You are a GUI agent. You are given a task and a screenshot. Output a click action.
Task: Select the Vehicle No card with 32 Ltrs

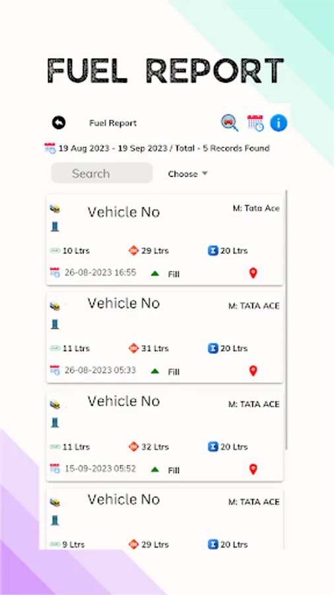pyautogui.click(x=165, y=436)
